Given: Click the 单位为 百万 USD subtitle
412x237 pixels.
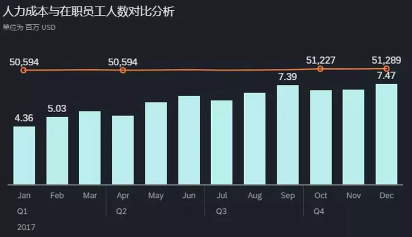Looking at the screenshot, I should [29, 27].
